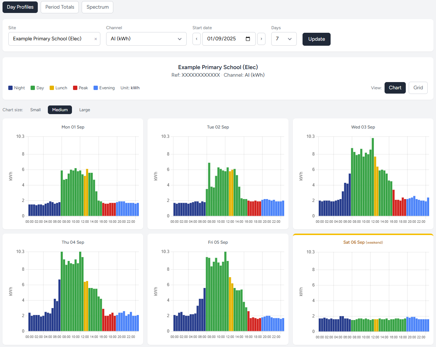
Task: Click the Update button
Action: coord(317,39)
